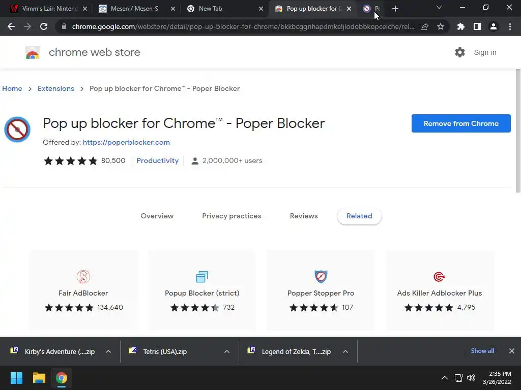Click the Chrome Web Store logo
The image size is (521, 390).
(33, 52)
